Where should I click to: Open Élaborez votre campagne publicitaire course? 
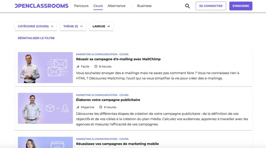[x=108, y=100]
